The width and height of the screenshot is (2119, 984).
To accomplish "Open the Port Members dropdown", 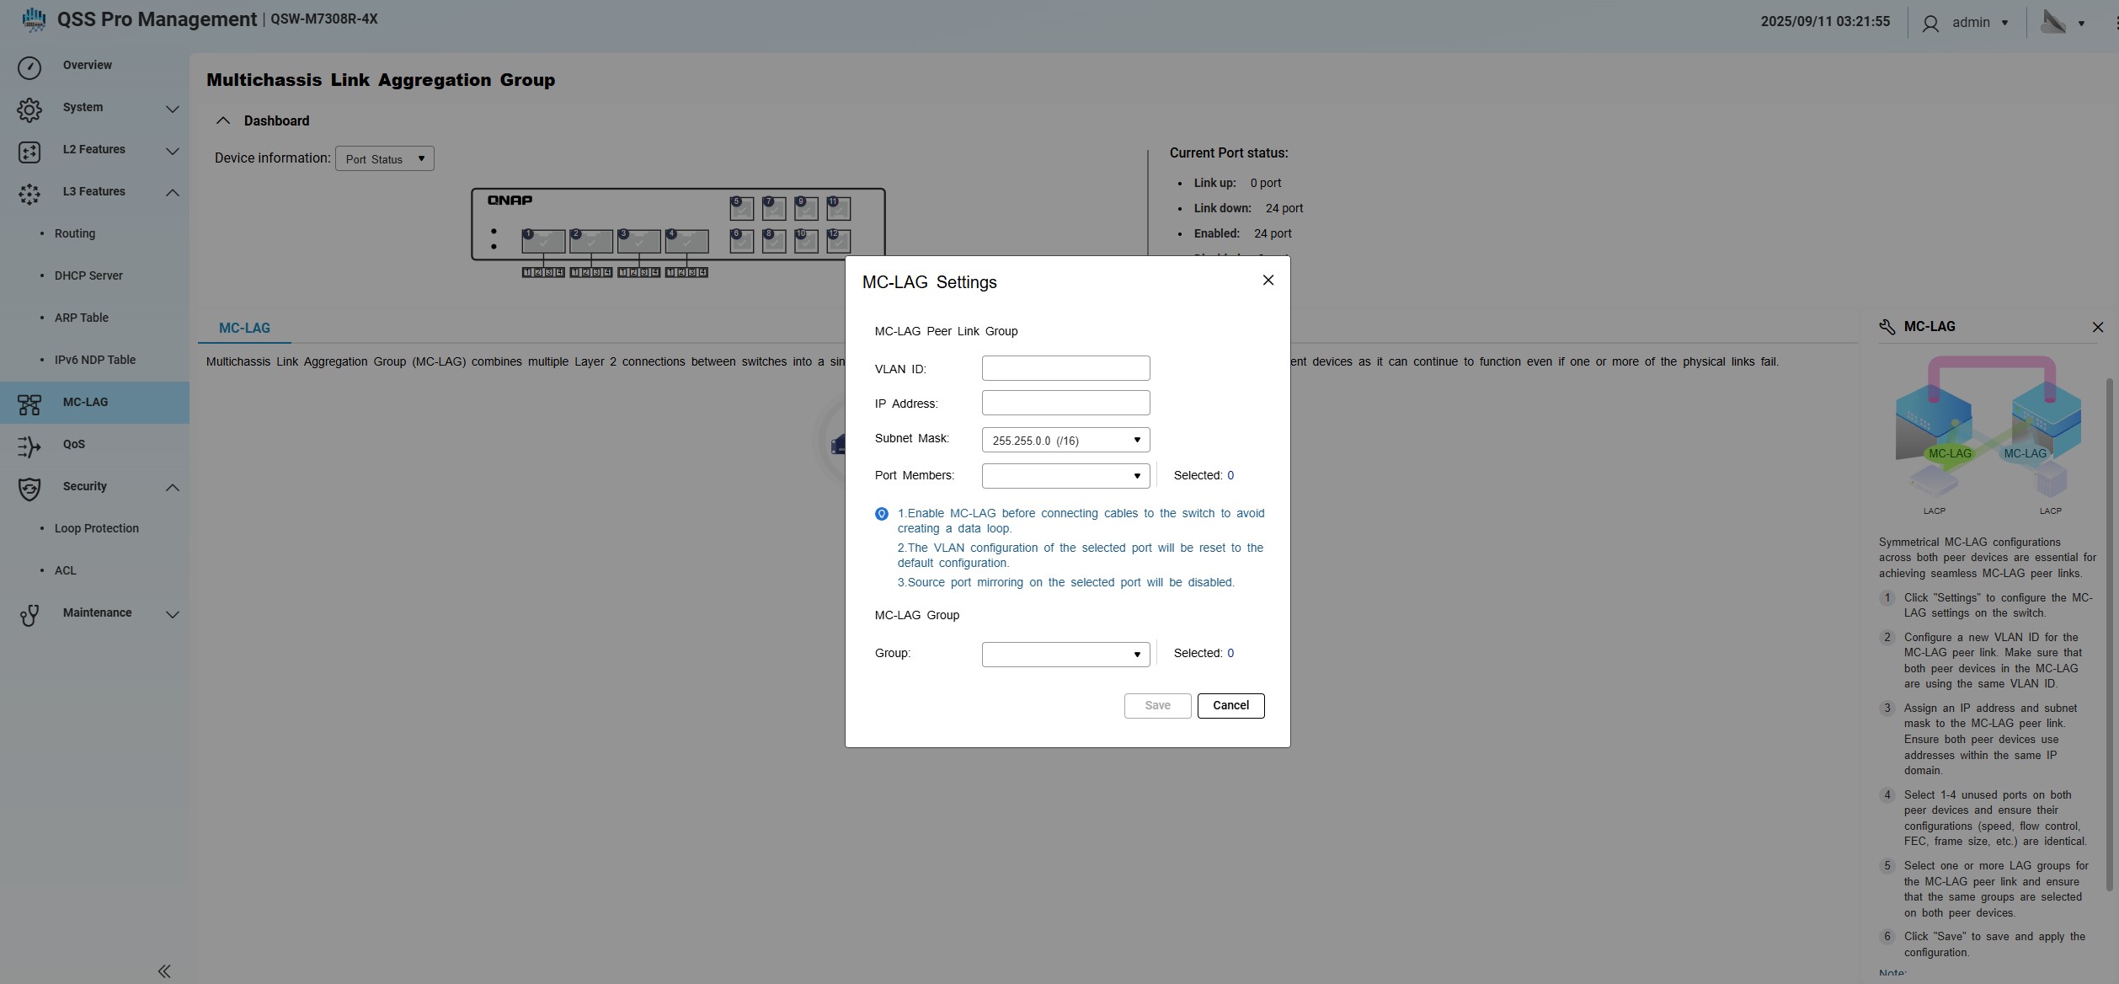I will [1065, 476].
